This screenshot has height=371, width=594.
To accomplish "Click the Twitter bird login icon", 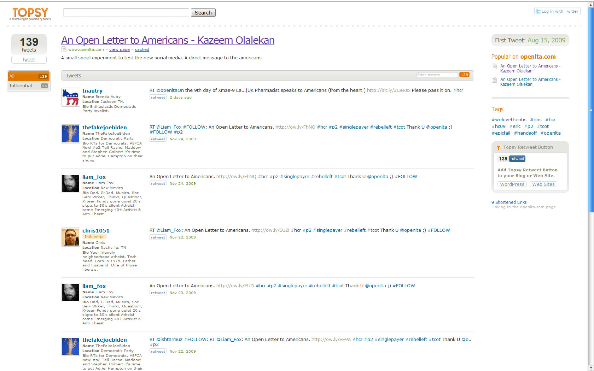I will click(538, 11).
